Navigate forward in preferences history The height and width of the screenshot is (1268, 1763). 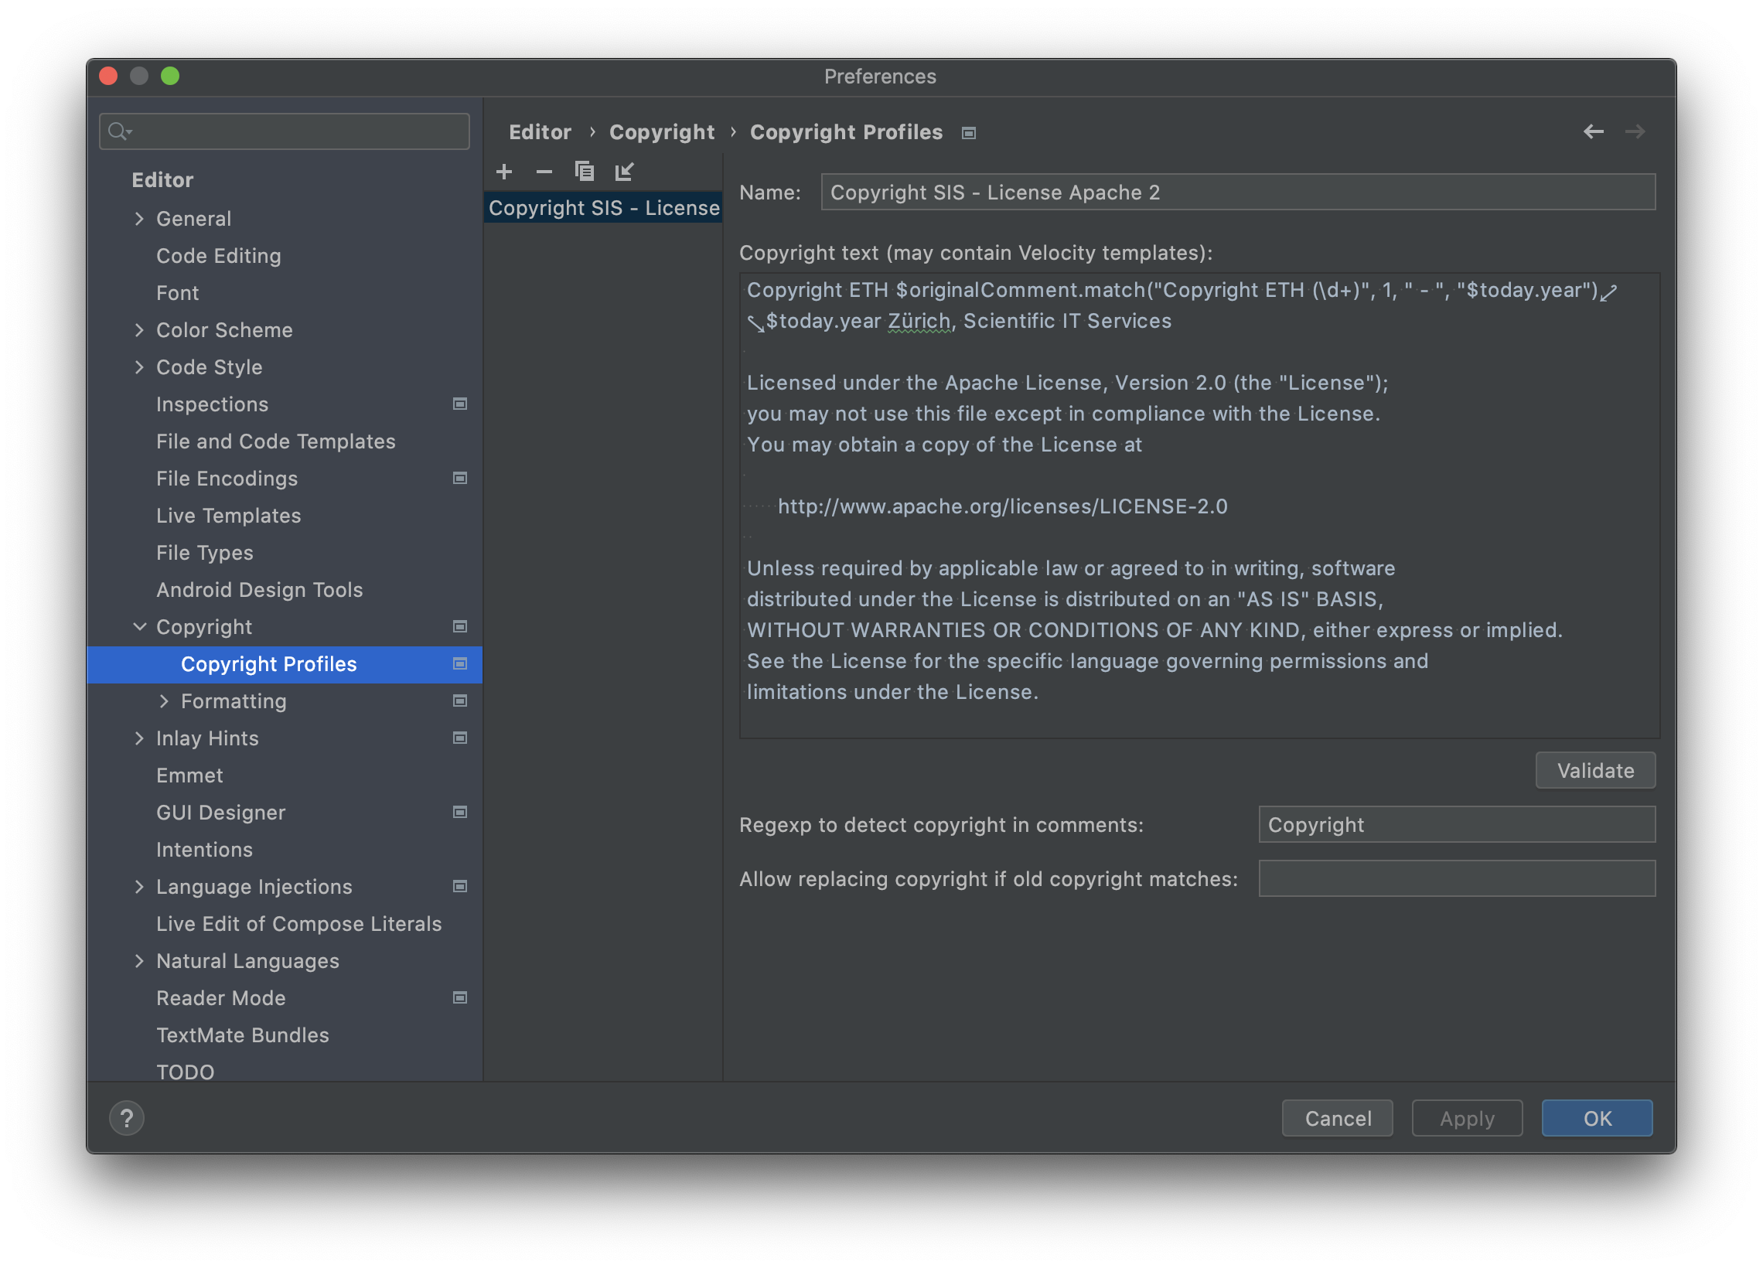click(1635, 131)
